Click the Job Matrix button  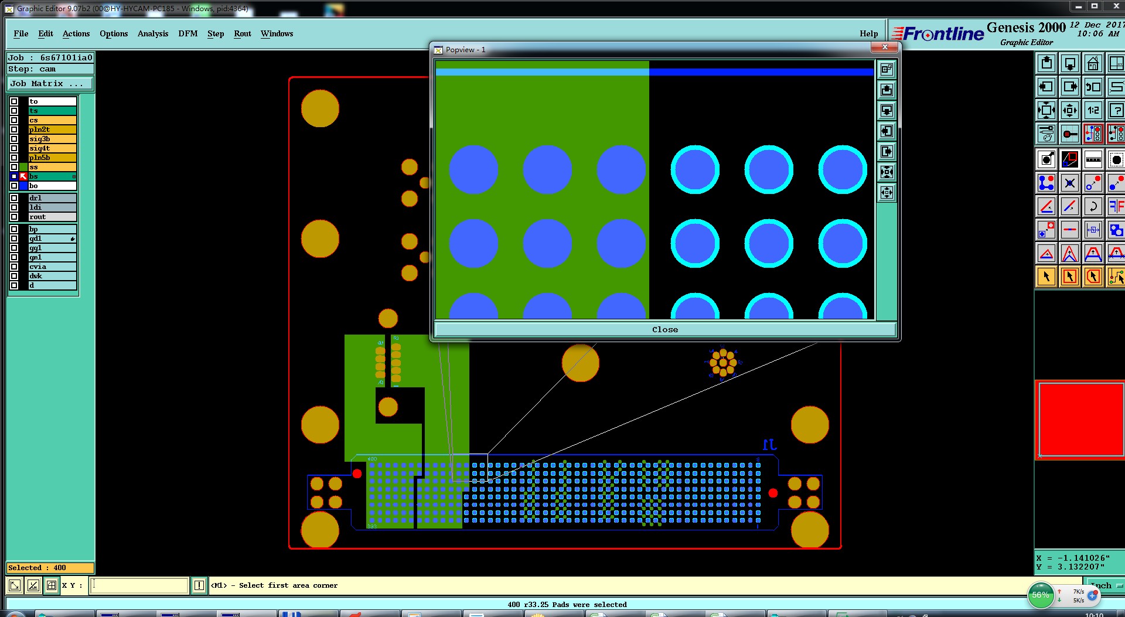pos(50,84)
